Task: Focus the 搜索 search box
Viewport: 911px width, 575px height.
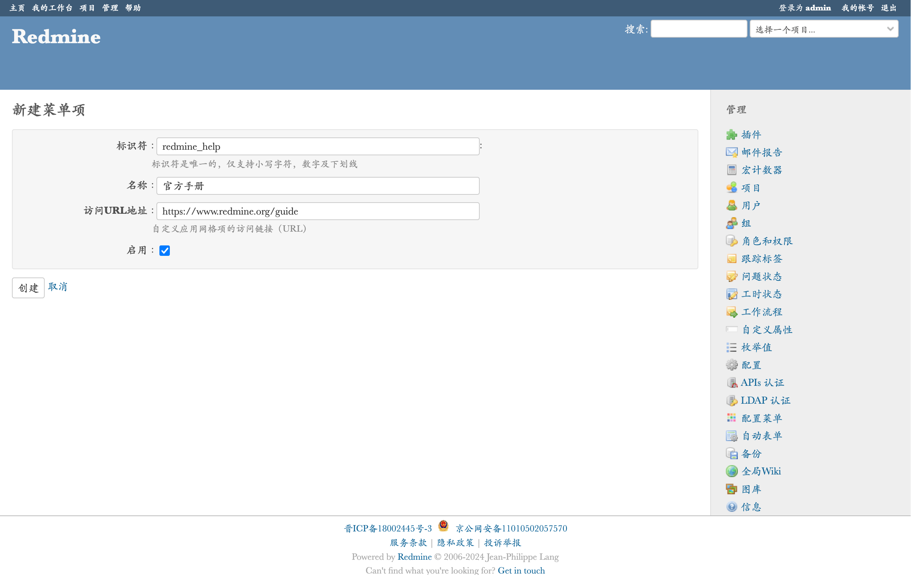Action: 698,29
